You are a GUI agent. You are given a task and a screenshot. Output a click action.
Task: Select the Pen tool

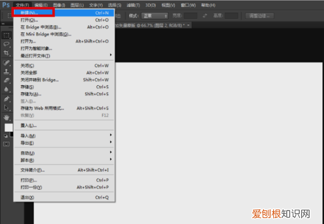coord(7,99)
